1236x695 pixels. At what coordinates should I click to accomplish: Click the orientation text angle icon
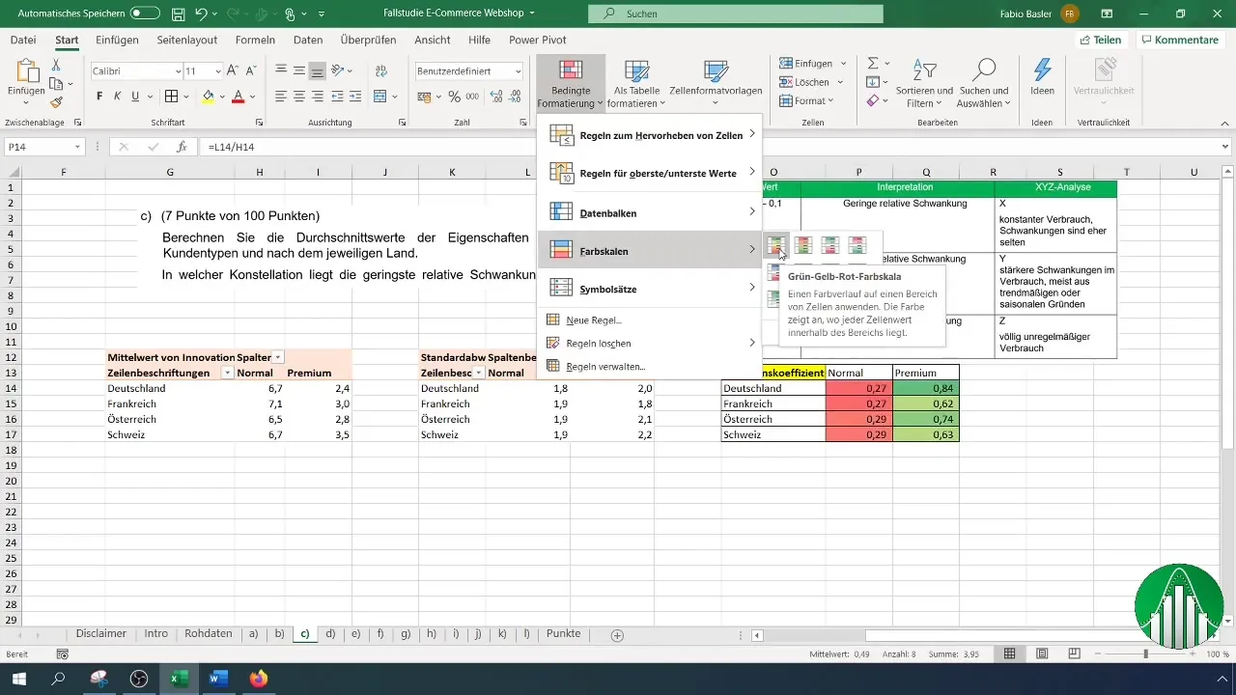[x=338, y=70]
